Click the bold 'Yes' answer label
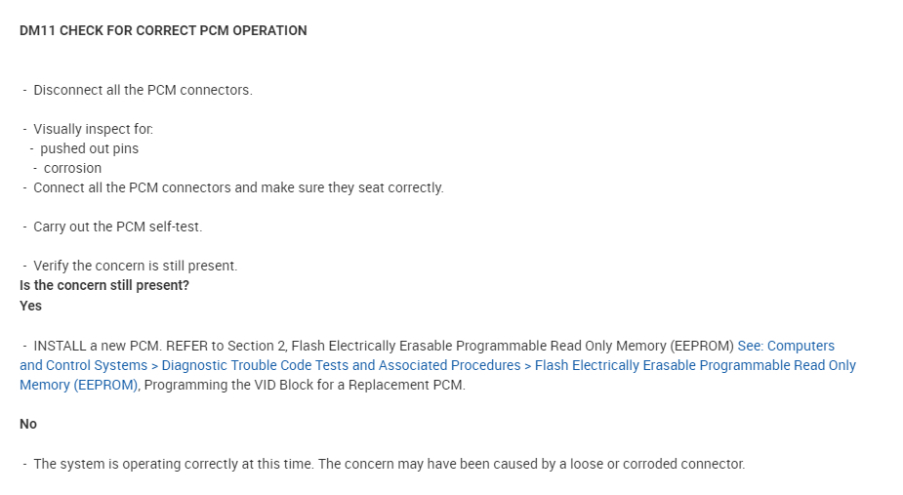The image size is (903, 495). coord(30,306)
